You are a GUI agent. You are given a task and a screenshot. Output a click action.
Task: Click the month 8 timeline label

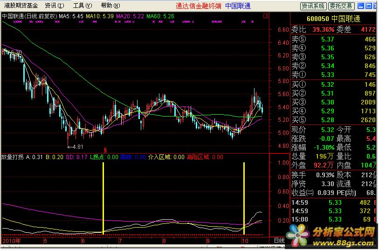164,241
